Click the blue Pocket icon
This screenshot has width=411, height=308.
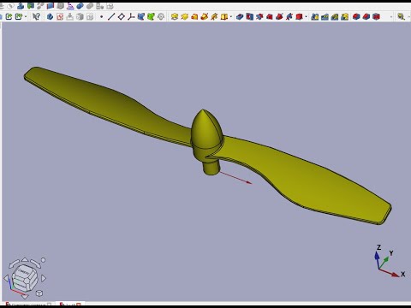[x=240, y=16]
